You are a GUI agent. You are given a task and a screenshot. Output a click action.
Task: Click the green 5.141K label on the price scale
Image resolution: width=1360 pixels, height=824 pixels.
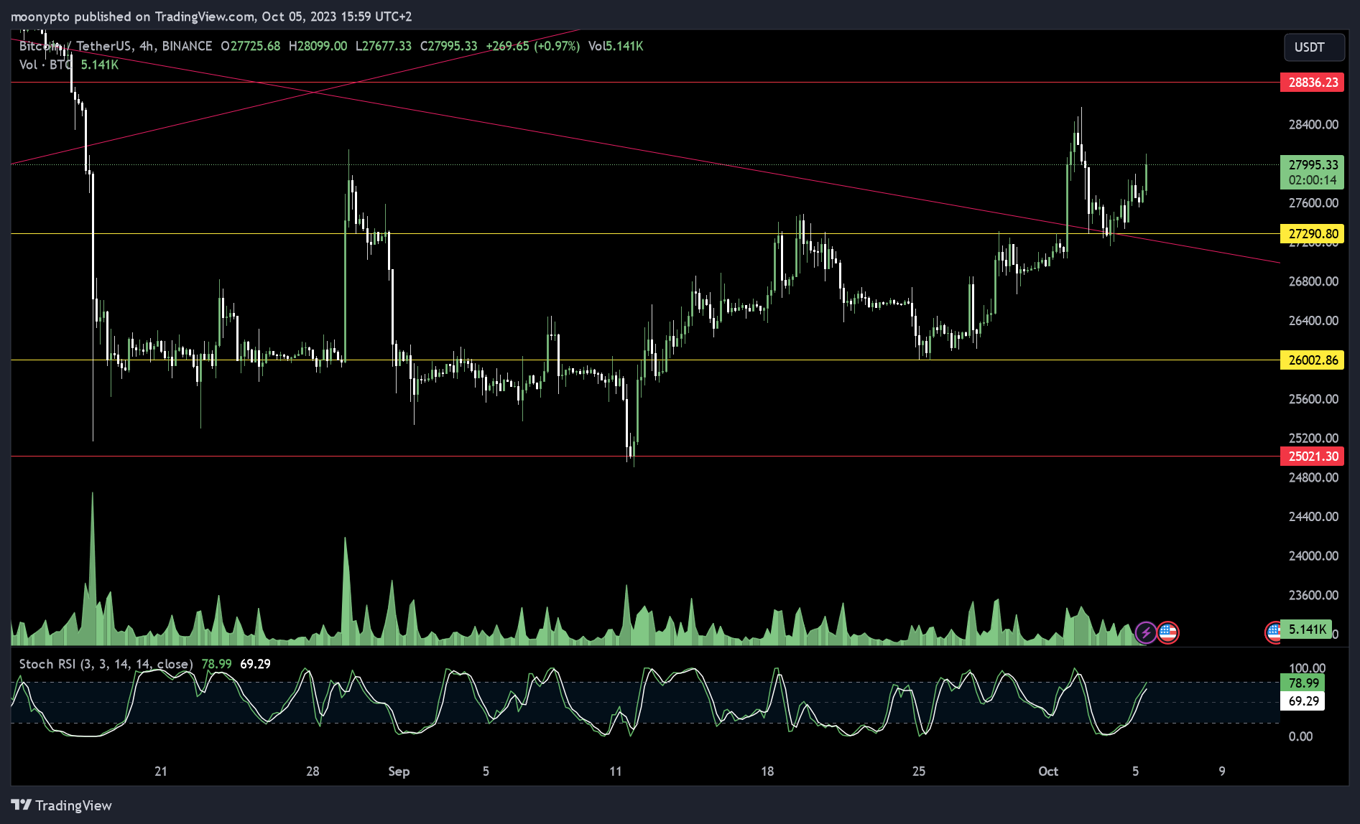pos(1307,629)
